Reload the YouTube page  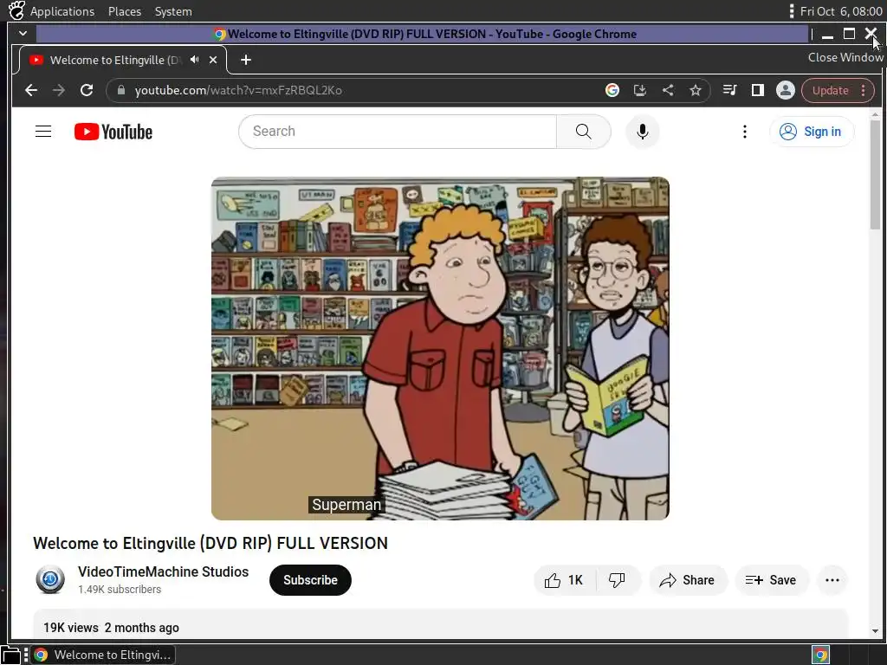87,90
